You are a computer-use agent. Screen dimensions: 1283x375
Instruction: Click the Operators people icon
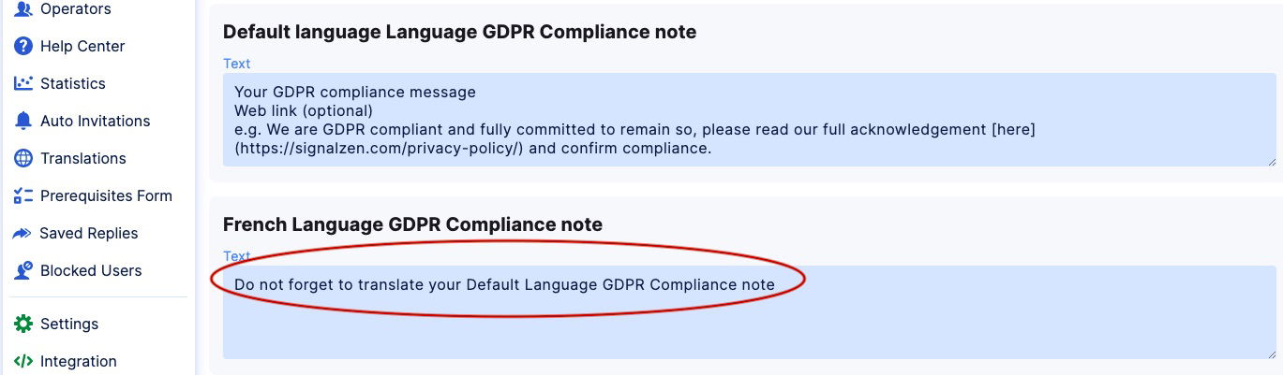[x=23, y=9]
